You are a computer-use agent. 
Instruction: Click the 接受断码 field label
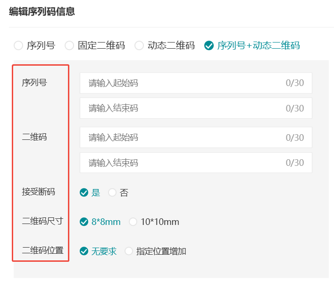[38, 192]
